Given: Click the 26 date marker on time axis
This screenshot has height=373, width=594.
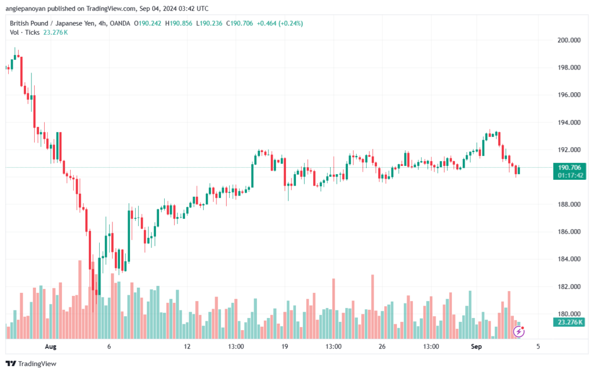Looking at the screenshot, I should [x=382, y=346].
